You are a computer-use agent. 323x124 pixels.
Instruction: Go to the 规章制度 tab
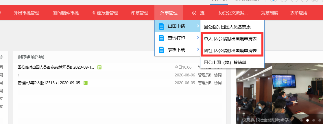[x=270, y=13]
